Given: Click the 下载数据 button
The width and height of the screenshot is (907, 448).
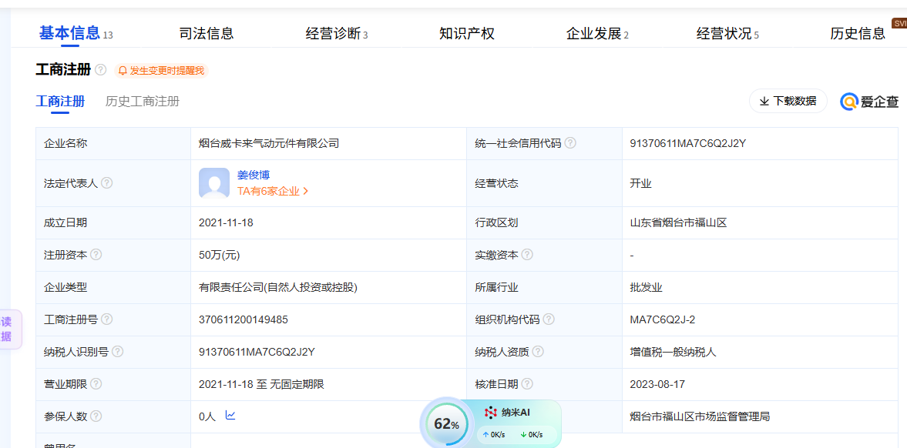Looking at the screenshot, I should coord(788,101).
